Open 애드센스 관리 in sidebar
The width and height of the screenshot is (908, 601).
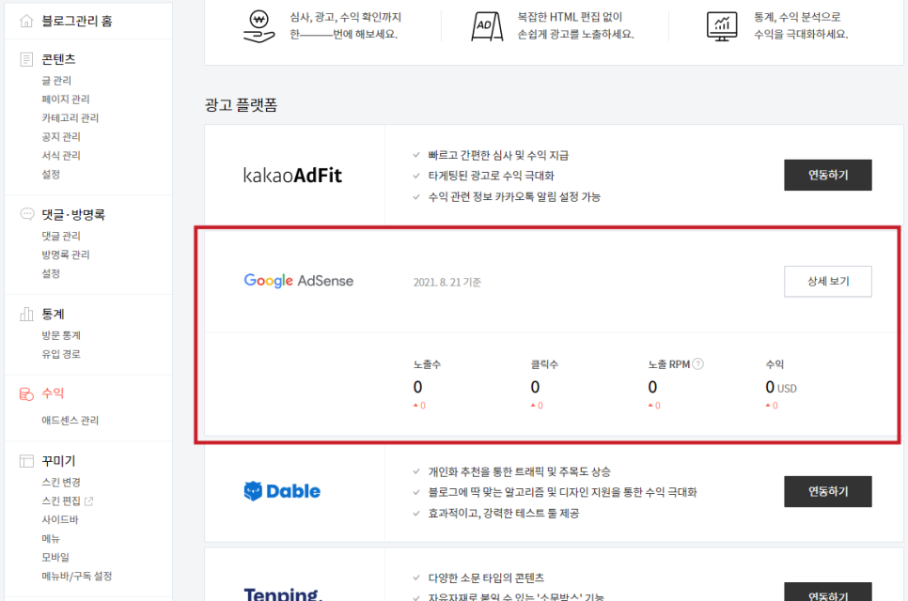click(70, 421)
